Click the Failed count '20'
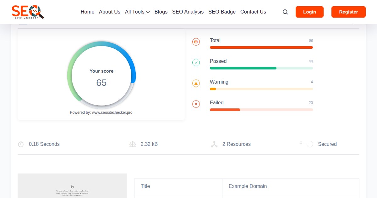This screenshot has height=198, width=377. pyautogui.click(x=311, y=103)
